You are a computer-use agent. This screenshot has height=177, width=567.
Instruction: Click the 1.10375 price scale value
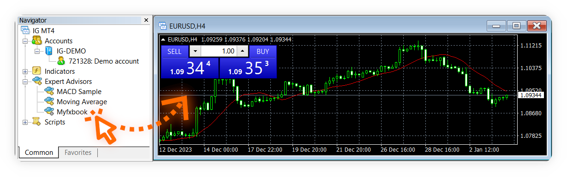(x=531, y=68)
